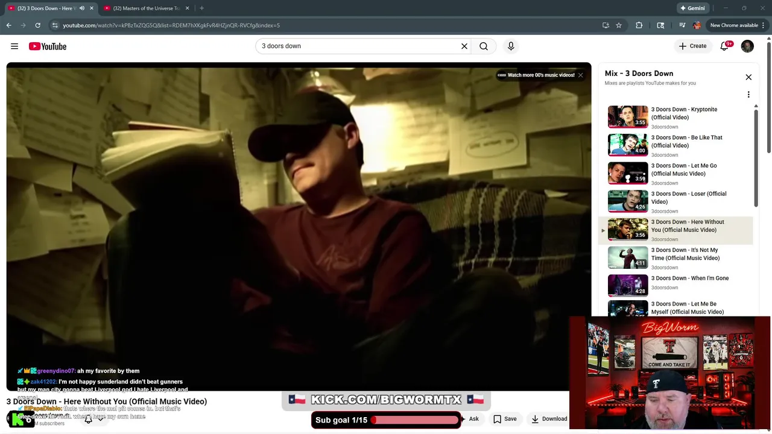Open the YouTube guide hamburger menu
Viewport: 772px width, 434px height.
pyautogui.click(x=14, y=46)
